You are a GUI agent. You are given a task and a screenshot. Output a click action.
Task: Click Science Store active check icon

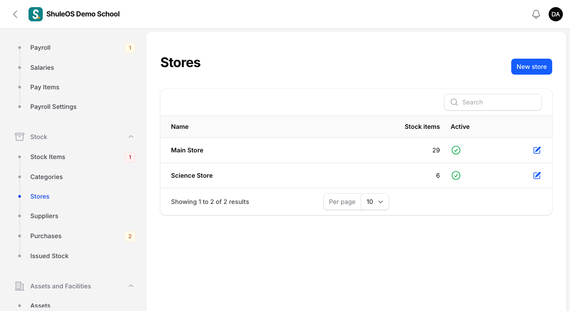[x=456, y=175]
